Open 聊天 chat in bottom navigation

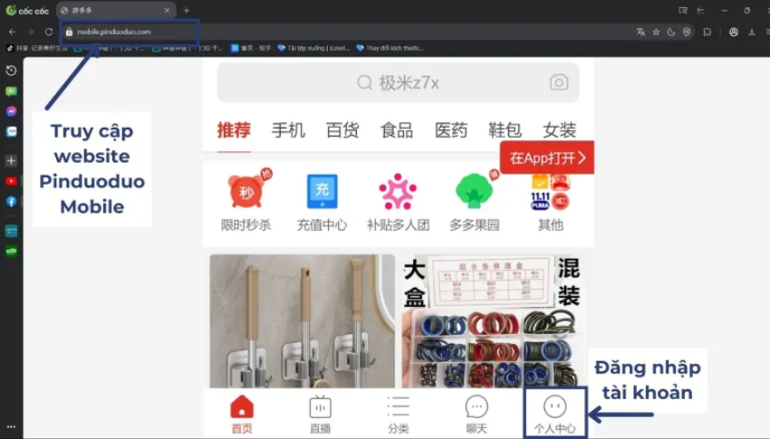point(476,415)
